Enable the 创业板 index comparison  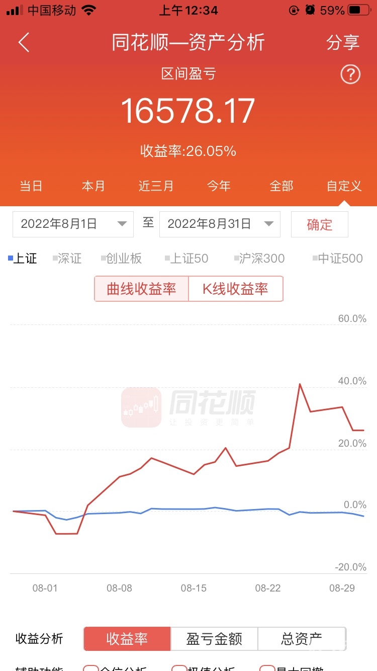[x=122, y=259]
